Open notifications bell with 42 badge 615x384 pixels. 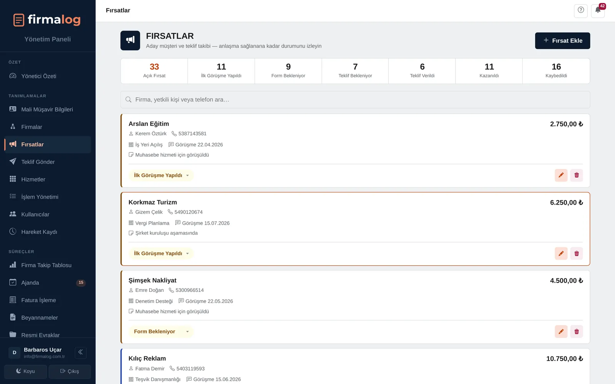point(598,10)
